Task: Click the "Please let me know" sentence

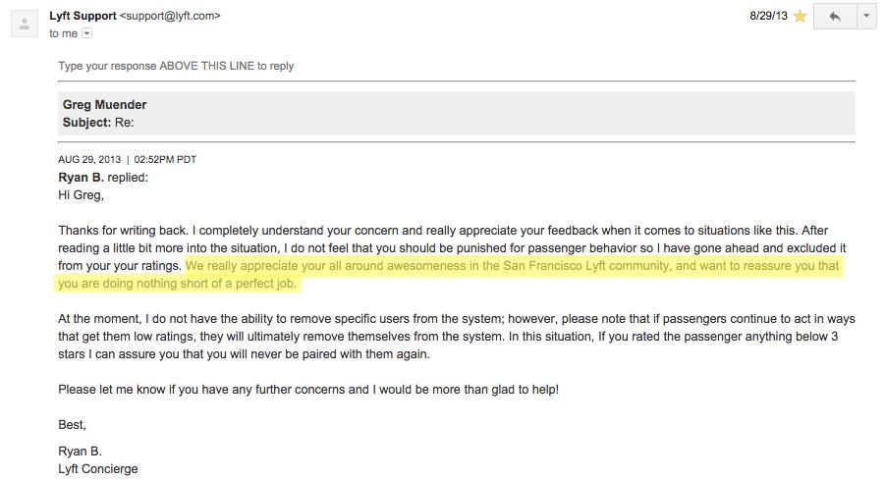Action: click(308, 389)
